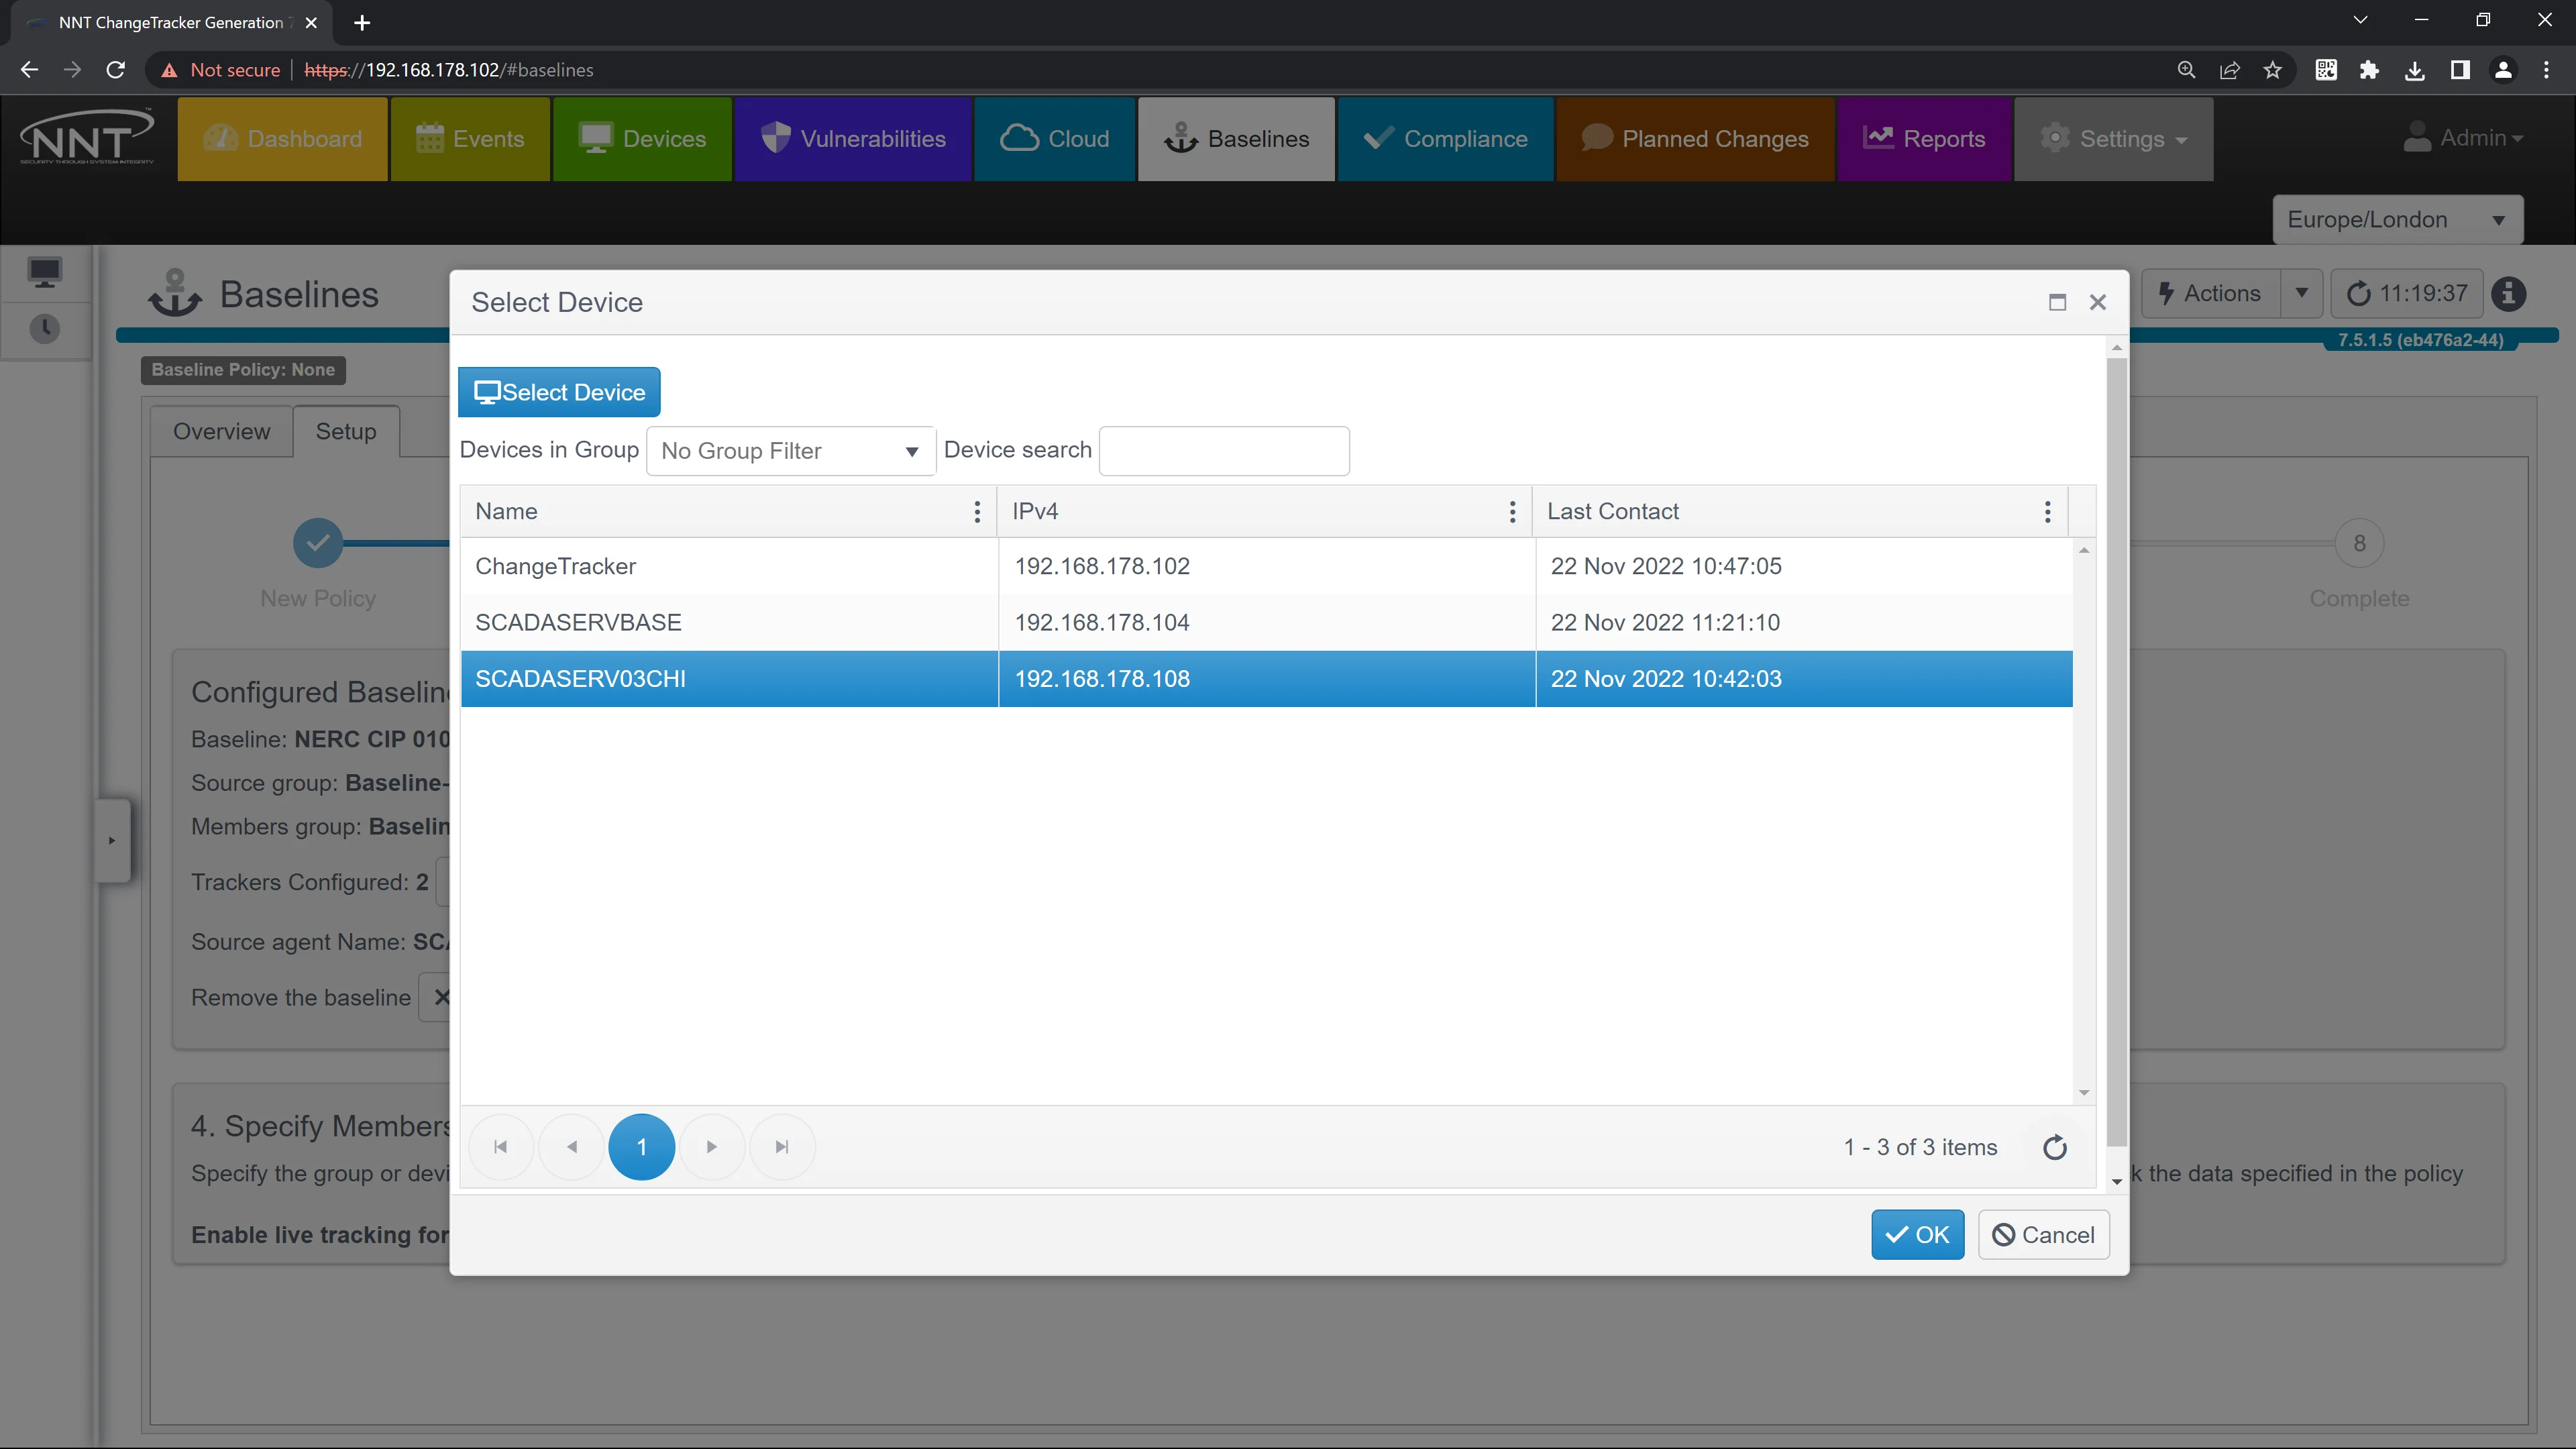Image resolution: width=2576 pixels, height=1449 pixels.
Task: Sort by the IPv4 column header
Action: 1035,512
